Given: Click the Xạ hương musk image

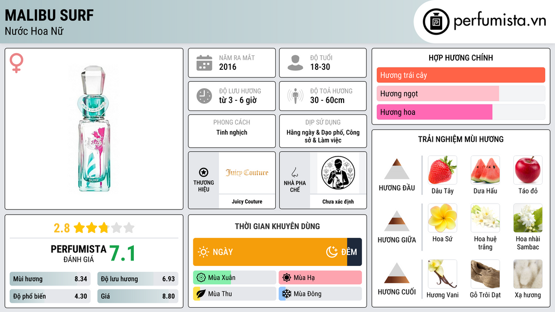Looking at the screenshot, I should (x=528, y=274).
